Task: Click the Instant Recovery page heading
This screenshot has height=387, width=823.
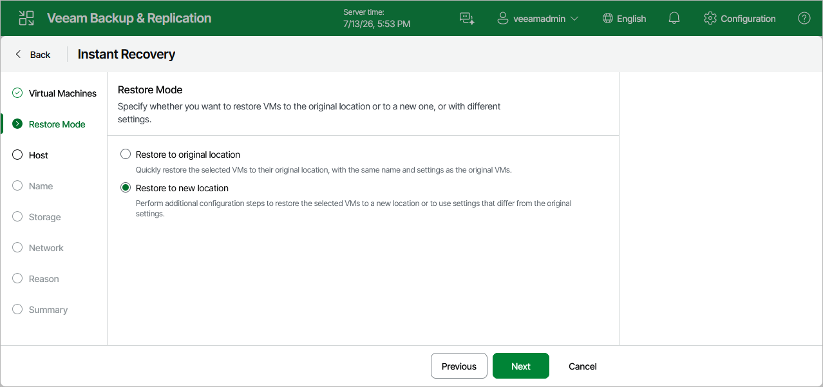Action: (x=126, y=54)
